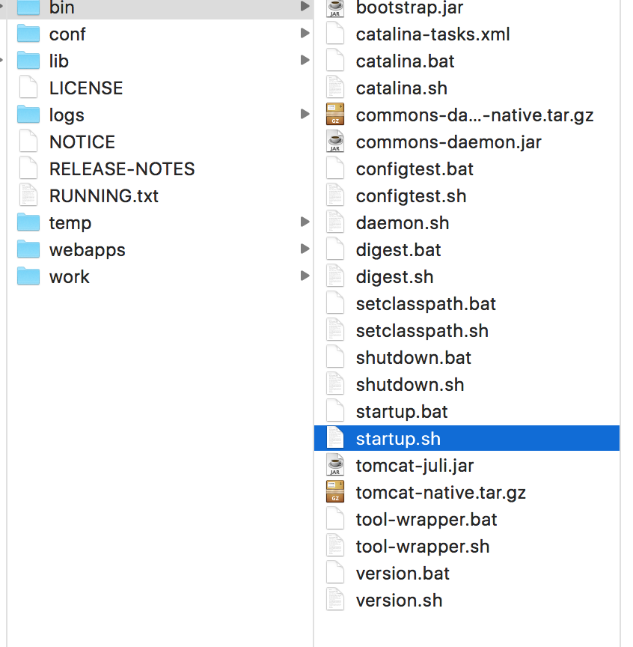
Task: Expand the logs folder arrow
Action: (x=305, y=114)
